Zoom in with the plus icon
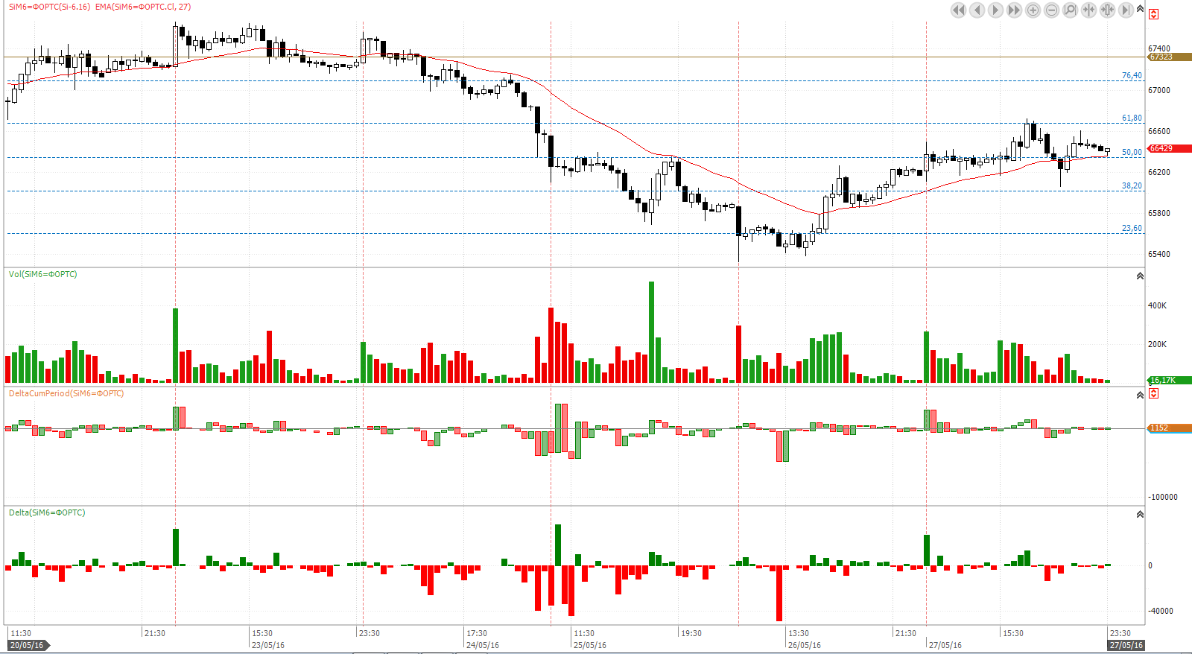 pos(1033,10)
